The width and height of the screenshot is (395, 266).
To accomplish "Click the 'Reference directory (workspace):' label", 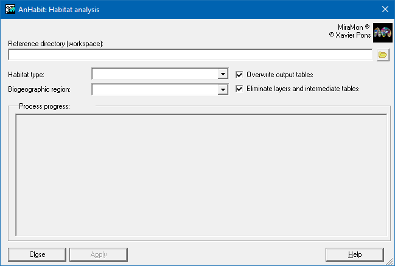I will [x=56, y=44].
